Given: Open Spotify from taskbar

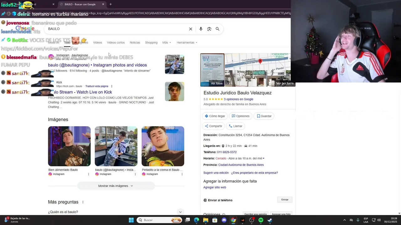Looking at the screenshot, I should (x=261, y=220).
